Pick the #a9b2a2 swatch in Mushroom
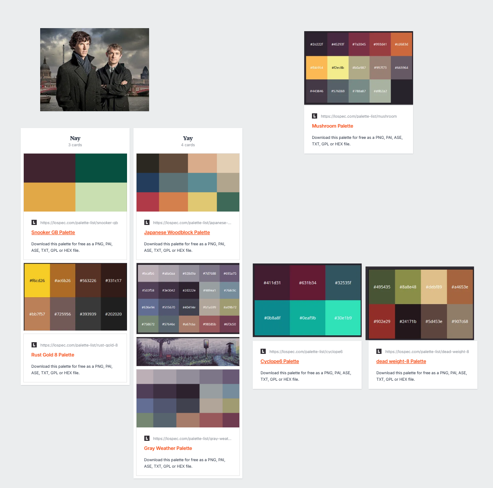This screenshot has height=488, width=493. point(380,91)
